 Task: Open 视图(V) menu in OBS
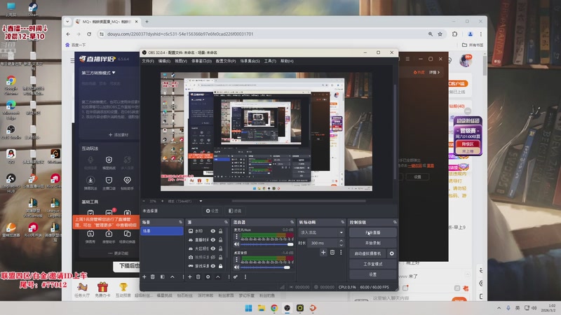click(x=181, y=61)
